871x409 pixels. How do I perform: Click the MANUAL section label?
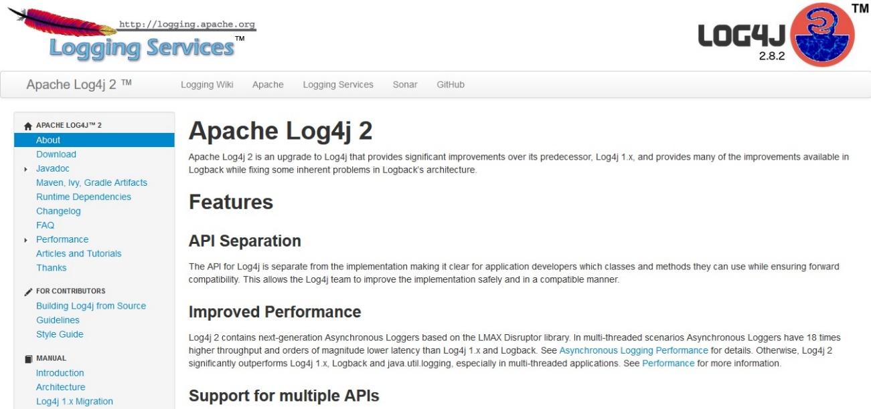[51, 359]
